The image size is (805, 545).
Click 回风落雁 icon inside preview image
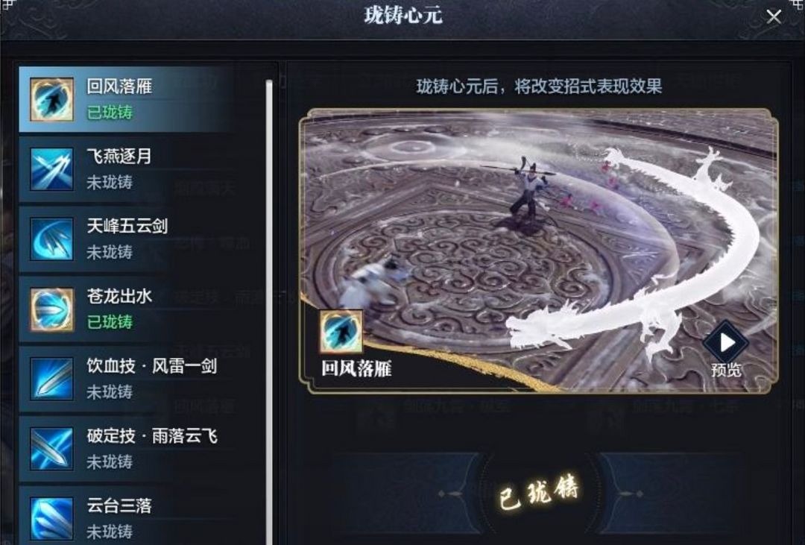[x=341, y=332]
